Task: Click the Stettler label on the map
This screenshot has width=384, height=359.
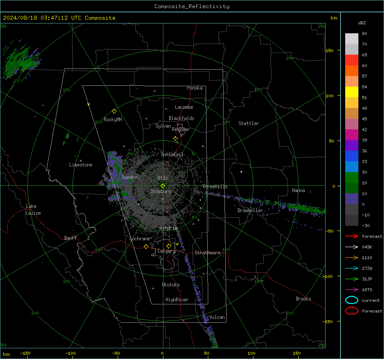Action: pos(249,123)
